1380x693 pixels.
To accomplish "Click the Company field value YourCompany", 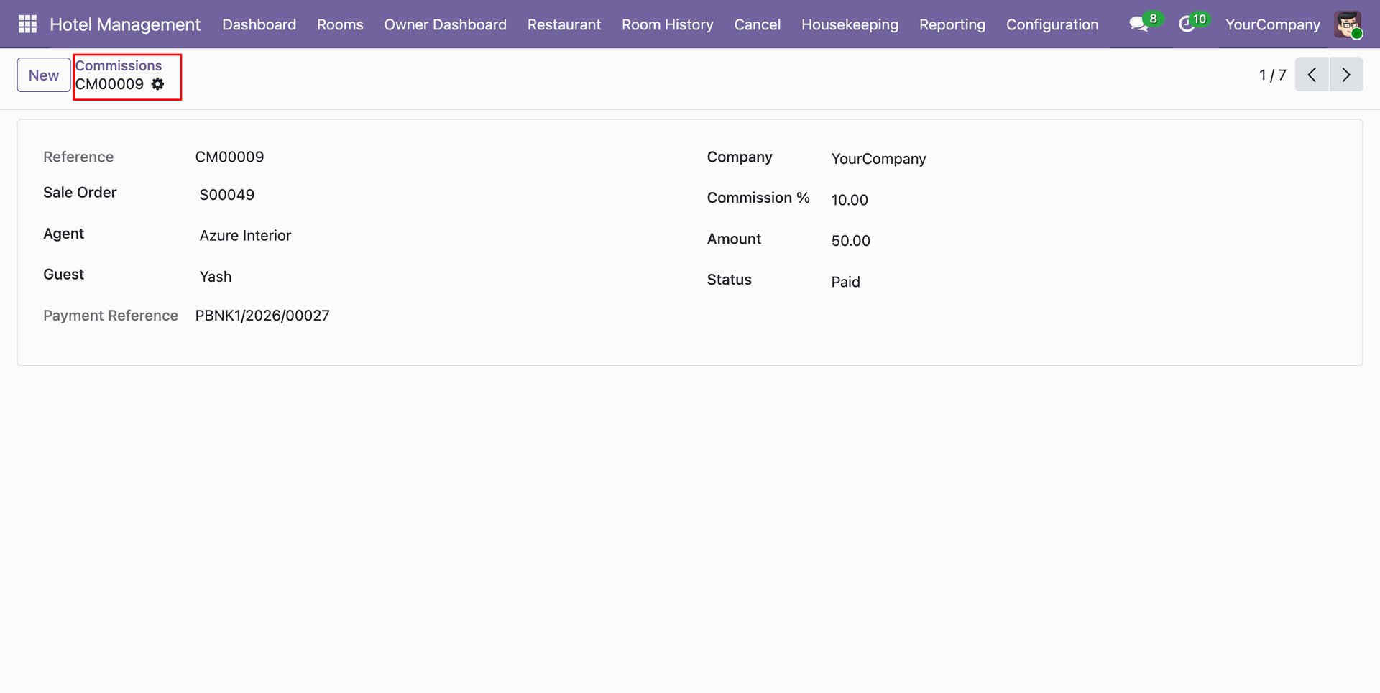I will click(x=878, y=159).
